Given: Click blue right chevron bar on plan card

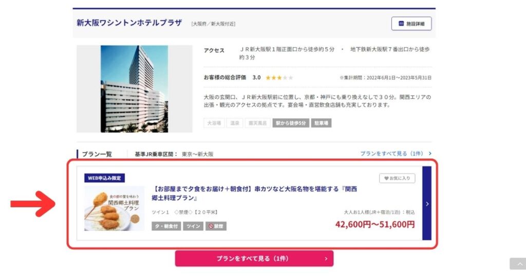Looking at the screenshot, I should (427, 203).
